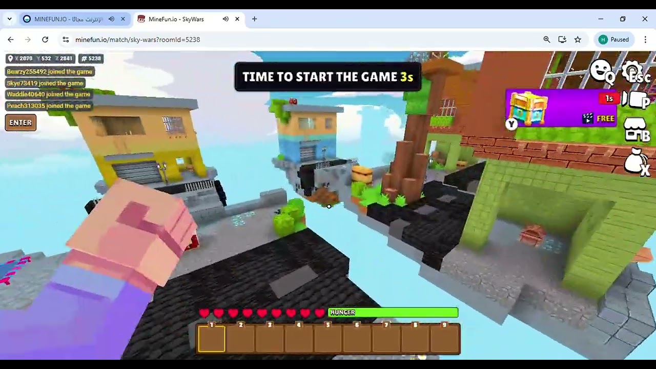Open the browser tab search dropdown

coord(9,19)
